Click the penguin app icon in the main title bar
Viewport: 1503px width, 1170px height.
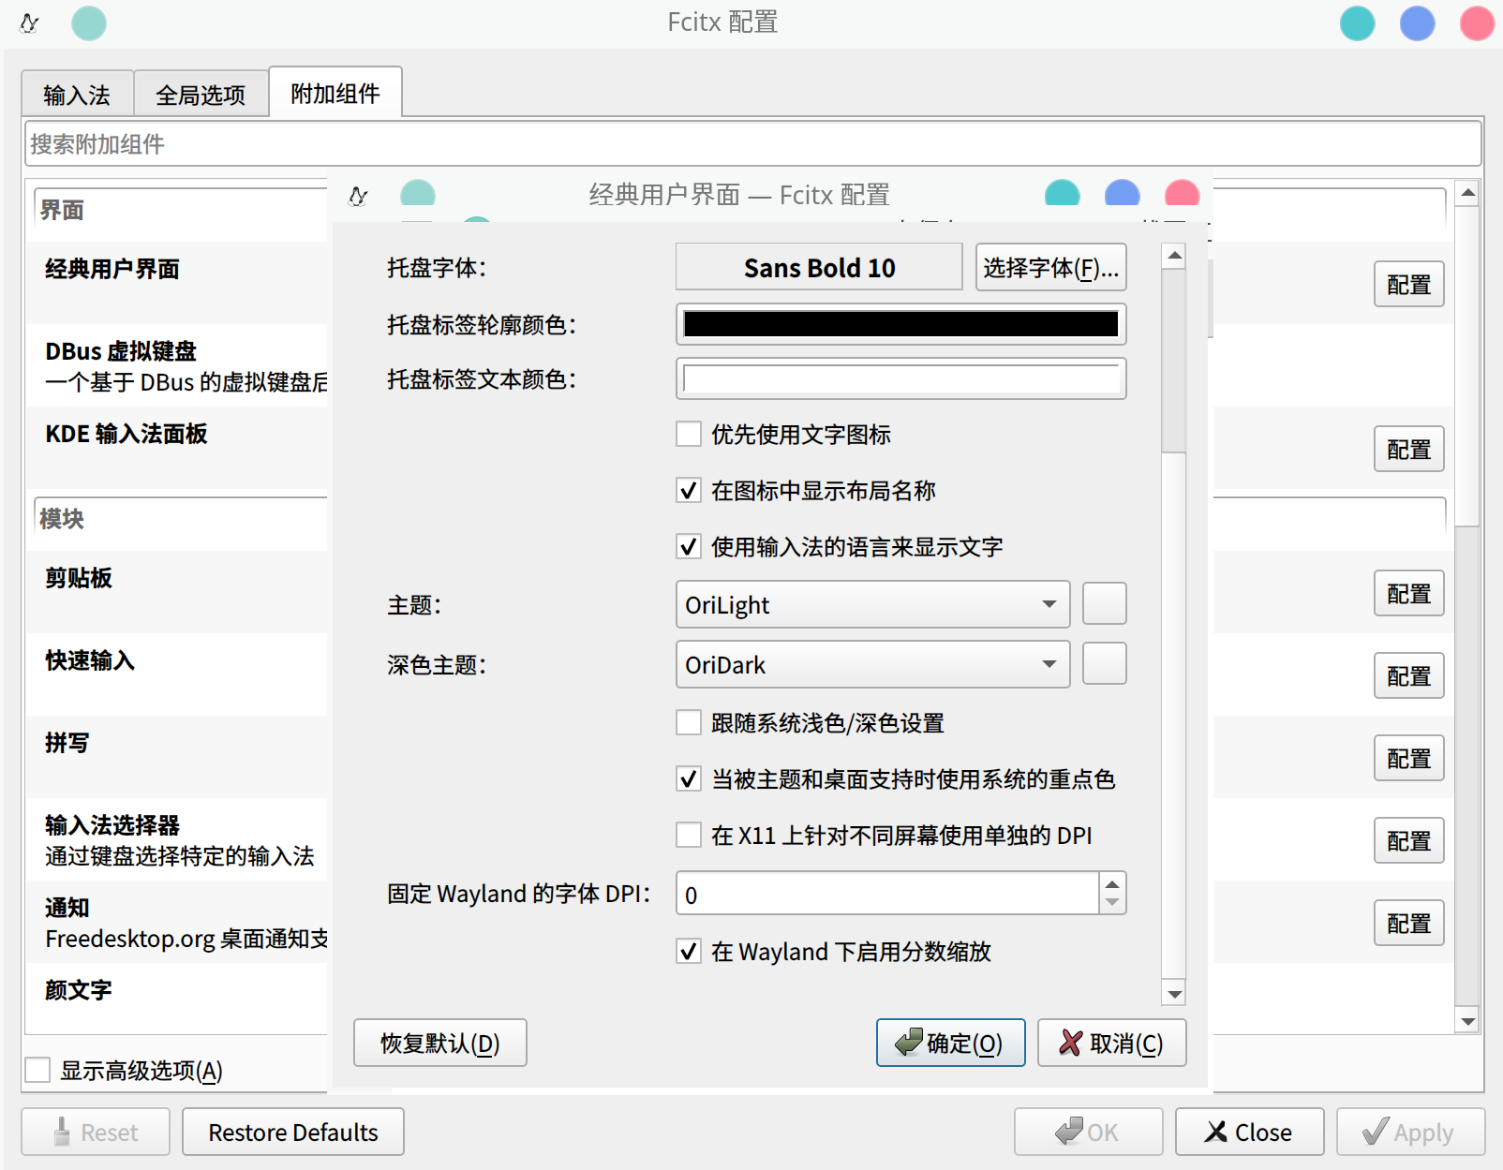[x=29, y=22]
